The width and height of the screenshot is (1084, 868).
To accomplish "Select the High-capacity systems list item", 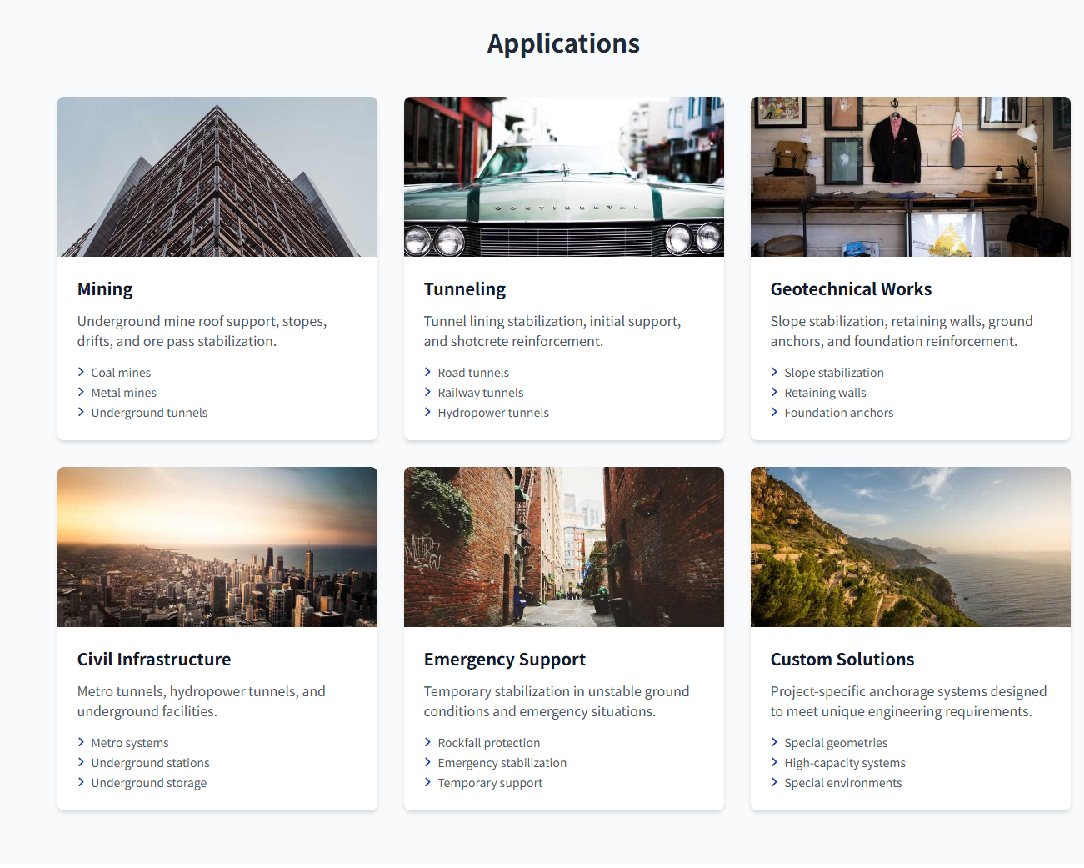I will coord(845,763).
